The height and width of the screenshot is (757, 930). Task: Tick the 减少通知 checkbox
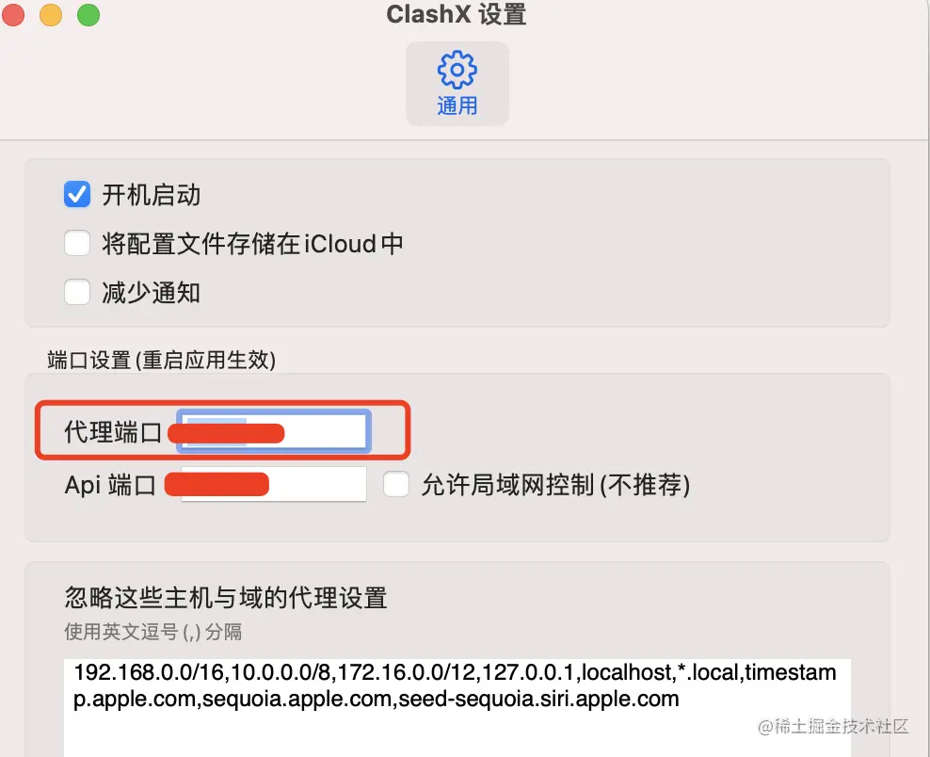pyautogui.click(x=77, y=293)
